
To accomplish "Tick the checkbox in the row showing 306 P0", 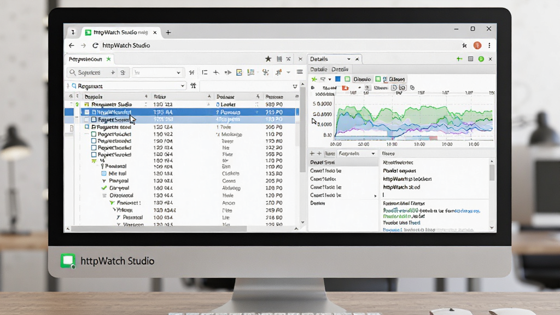I will point(87,127).
